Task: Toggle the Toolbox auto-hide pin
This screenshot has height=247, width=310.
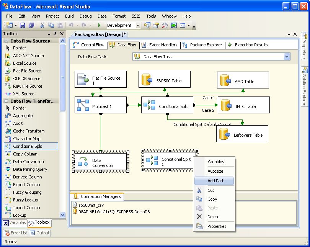Action: tap(55, 34)
